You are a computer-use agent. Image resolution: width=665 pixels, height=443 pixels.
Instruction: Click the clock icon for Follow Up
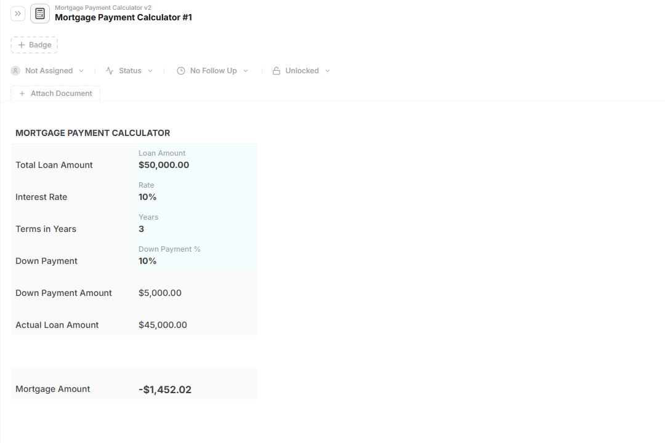tap(181, 71)
